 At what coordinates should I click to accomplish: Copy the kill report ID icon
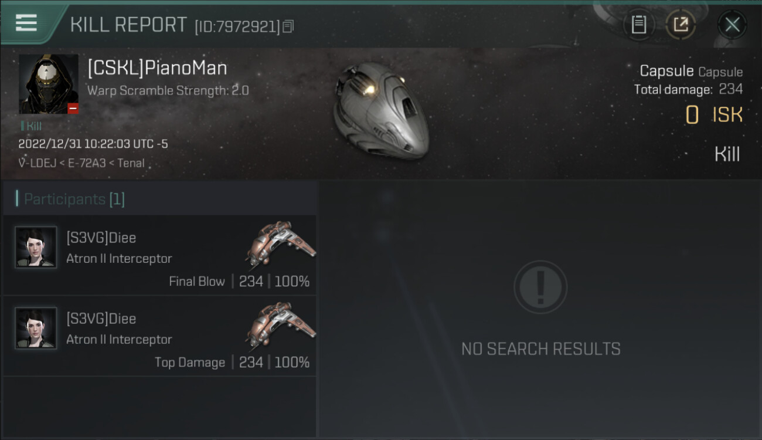point(288,26)
